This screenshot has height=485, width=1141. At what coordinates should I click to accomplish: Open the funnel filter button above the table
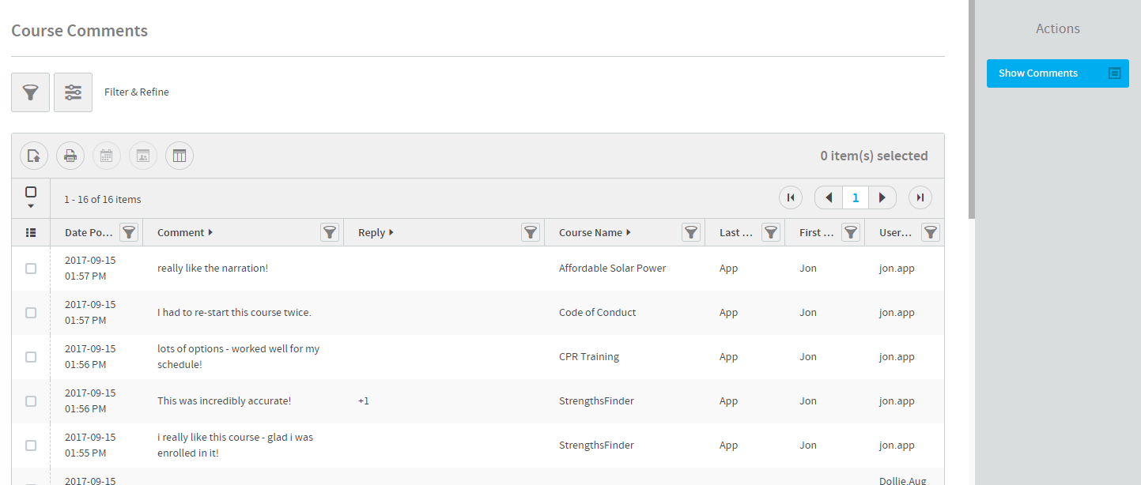tap(31, 92)
